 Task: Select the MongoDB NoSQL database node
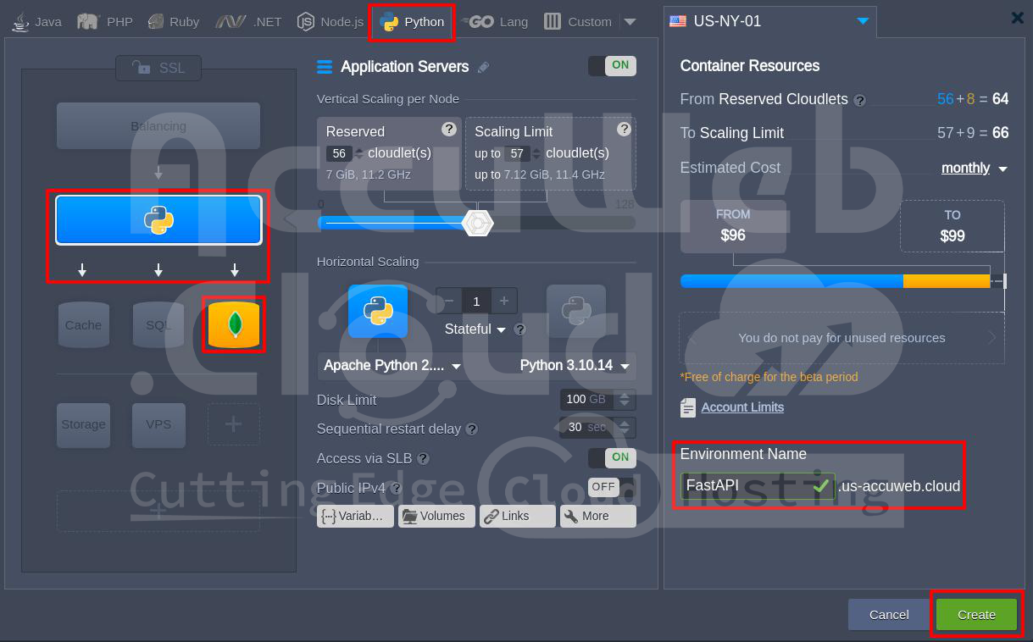[234, 324]
